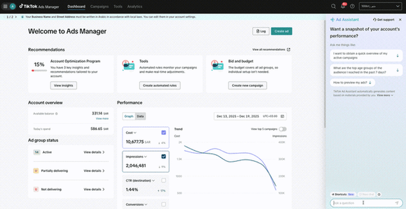Image resolution: width=406 pixels, height=209 pixels.
Task: Switch Performance view to Data tab
Action: (x=141, y=116)
